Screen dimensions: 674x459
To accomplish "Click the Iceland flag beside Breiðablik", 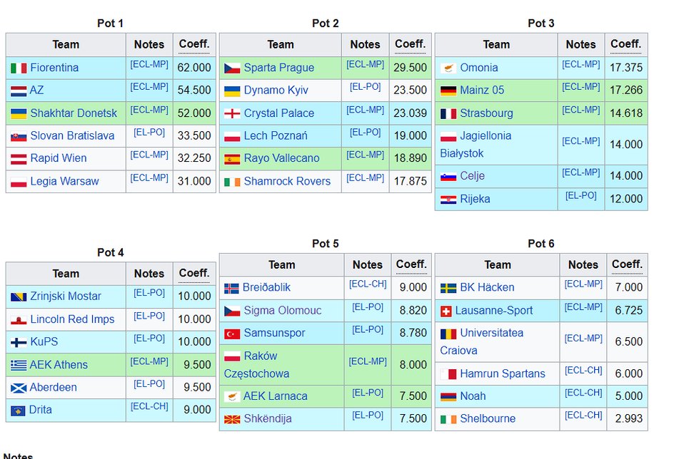I will (231, 288).
